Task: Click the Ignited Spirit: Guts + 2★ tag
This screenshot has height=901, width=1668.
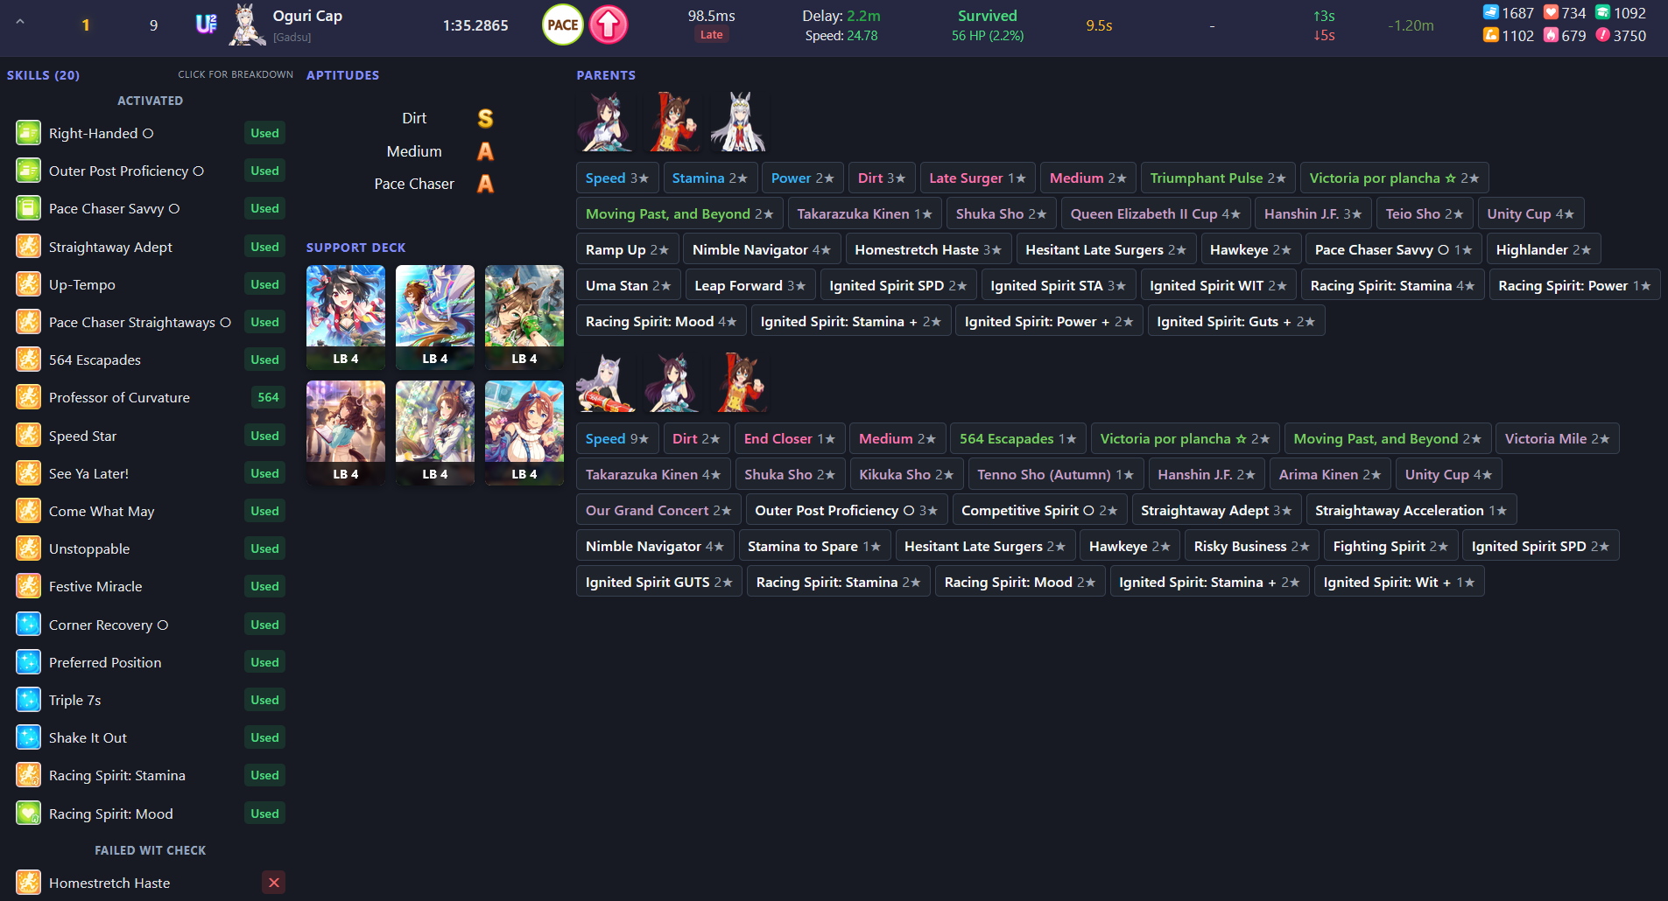Action: tap(1236, 321)
